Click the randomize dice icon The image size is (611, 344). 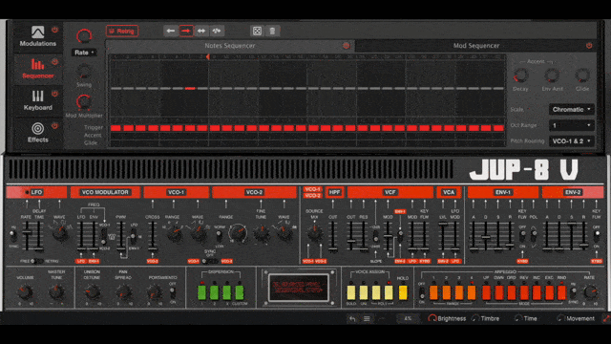point(257,31)
